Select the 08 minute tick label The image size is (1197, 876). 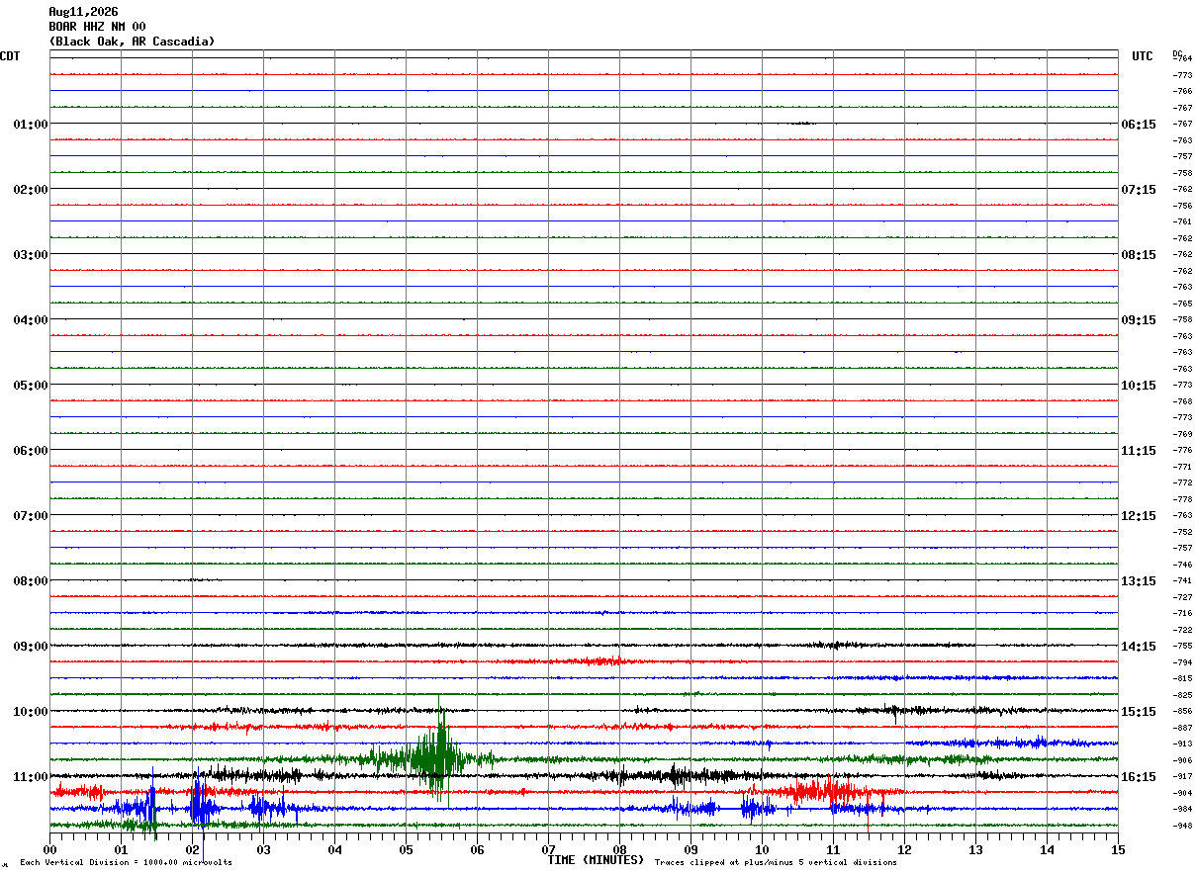coord(619,849)
